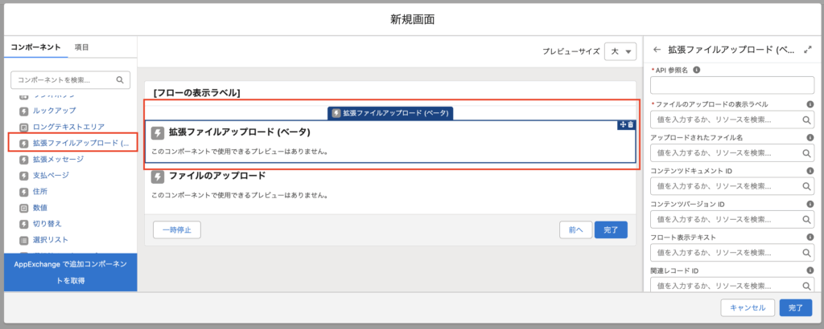Switch to the 項目 tab
The height and width of the screenshot is (329, 824).
pyautogui.click(x=82, y=47)
